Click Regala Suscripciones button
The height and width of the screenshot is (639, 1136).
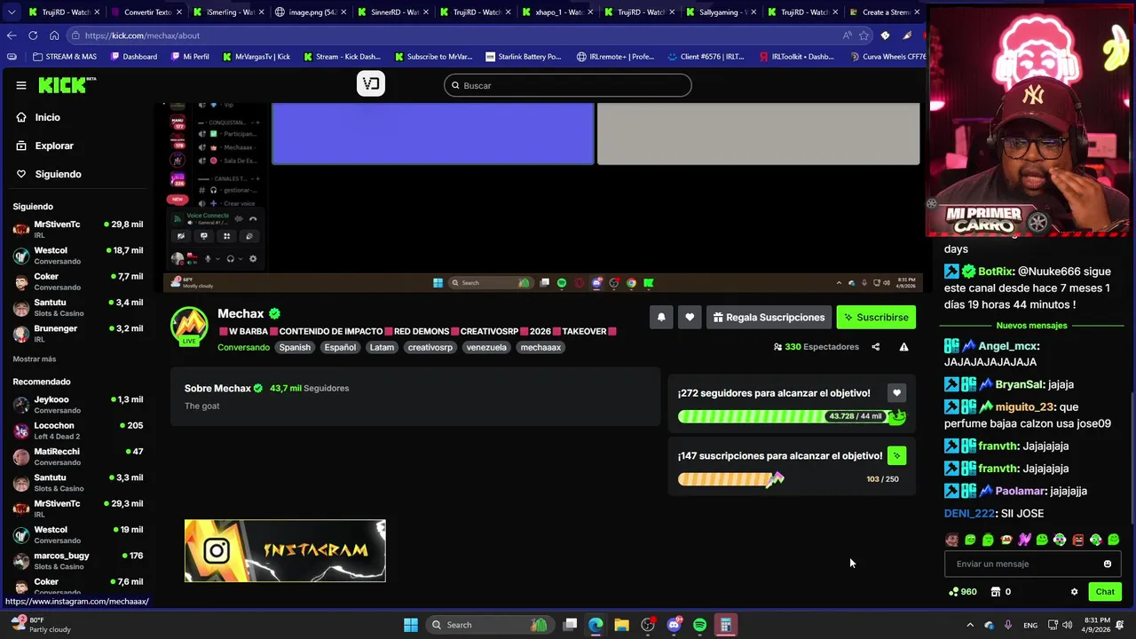[769, 317]
